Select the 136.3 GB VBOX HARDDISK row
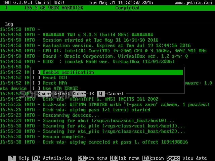Image resolution: width=215 pixels, height=161 pixels. tap(107, 8)
